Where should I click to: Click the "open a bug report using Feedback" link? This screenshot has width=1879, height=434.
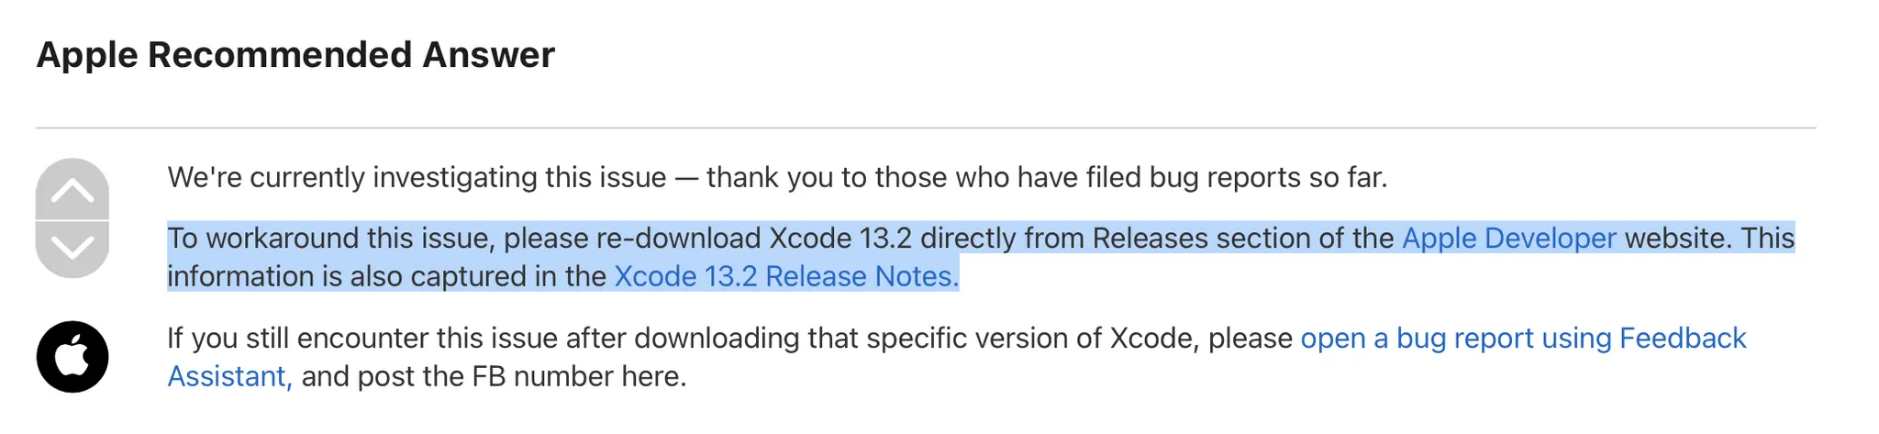click(x=1523, y=339)
